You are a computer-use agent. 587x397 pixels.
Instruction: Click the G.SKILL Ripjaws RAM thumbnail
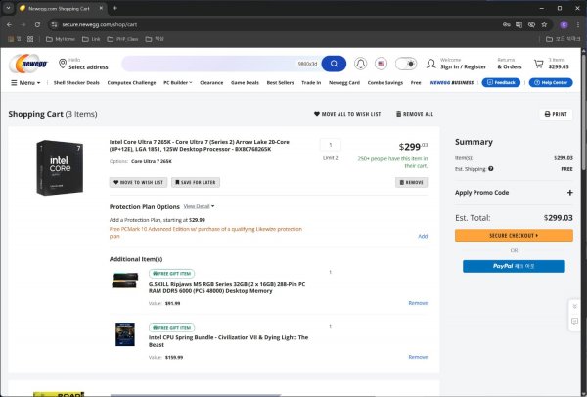[125, 281]
